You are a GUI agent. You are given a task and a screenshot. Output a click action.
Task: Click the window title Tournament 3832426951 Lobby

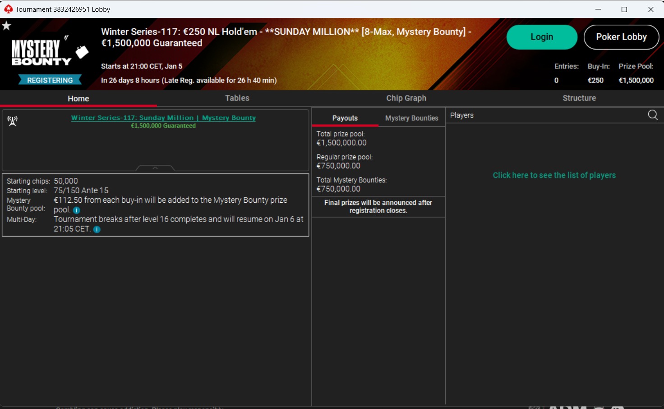(63, 9)
